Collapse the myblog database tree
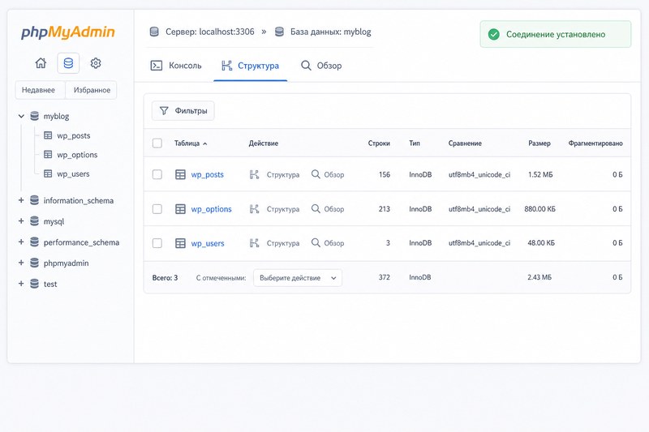 click(x=21, y=116)
